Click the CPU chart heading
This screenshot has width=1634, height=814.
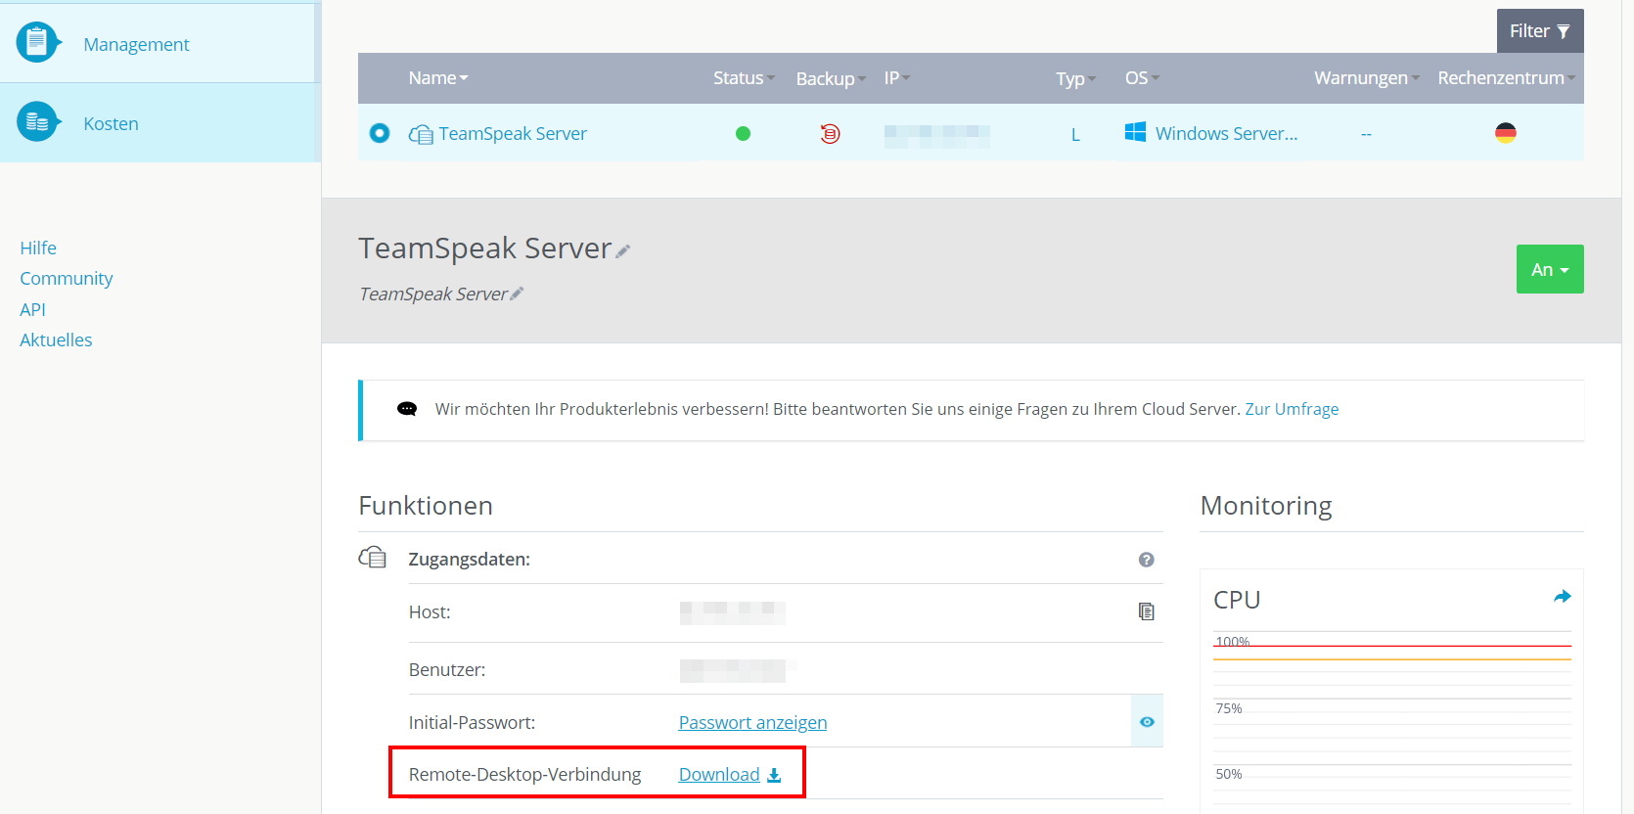click(1237, 600)
